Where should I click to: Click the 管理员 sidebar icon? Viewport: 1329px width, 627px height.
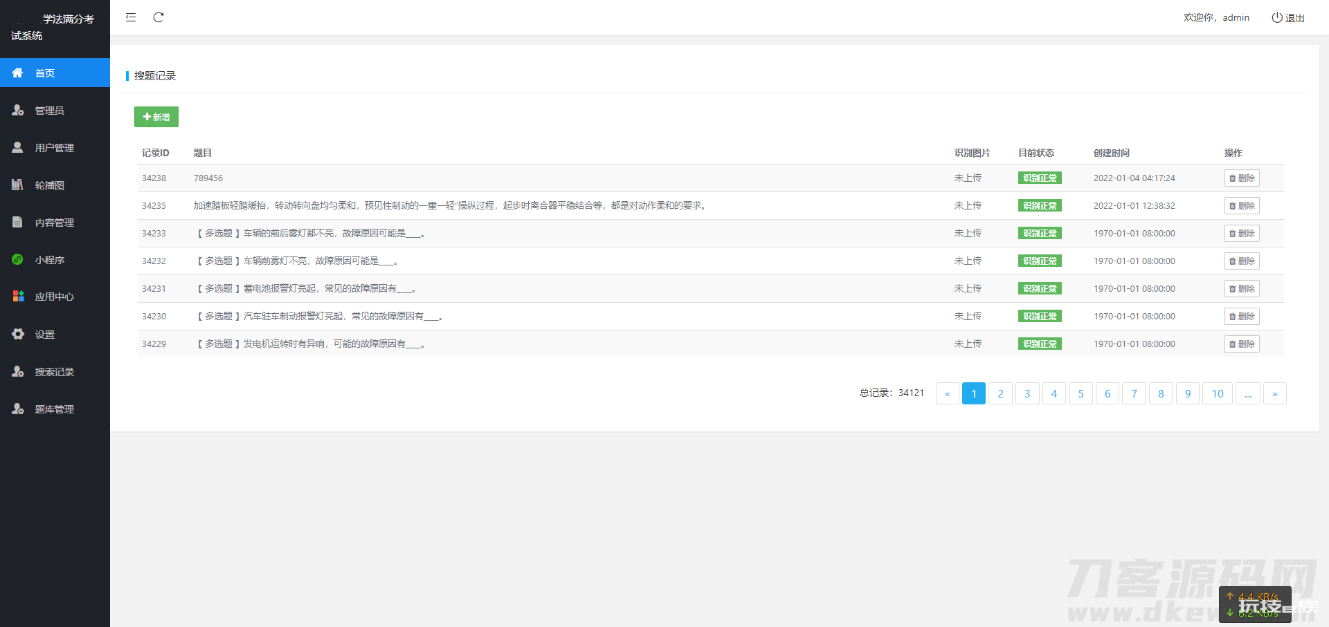click(17, 110)
